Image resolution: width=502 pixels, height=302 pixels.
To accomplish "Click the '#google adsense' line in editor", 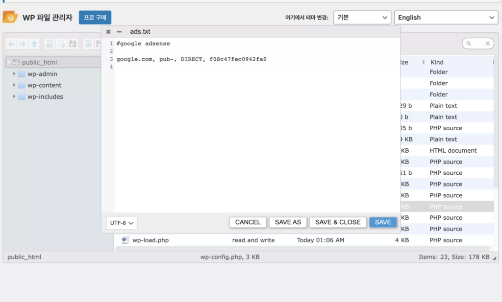I will click(143, 44).
